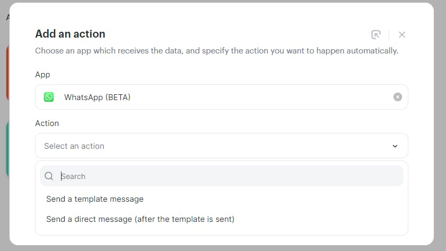446x251 pixels.
Task: Choose Send a template message
Action: 95,199
